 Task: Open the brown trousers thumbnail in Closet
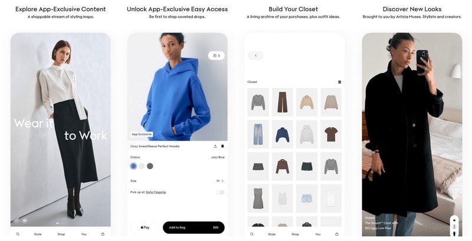(x=283, y=102)
